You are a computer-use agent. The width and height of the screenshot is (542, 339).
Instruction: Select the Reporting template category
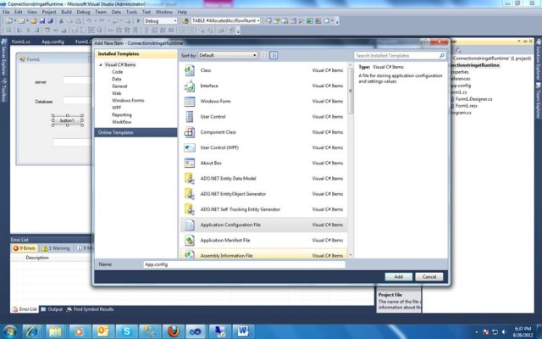(122, 115)
